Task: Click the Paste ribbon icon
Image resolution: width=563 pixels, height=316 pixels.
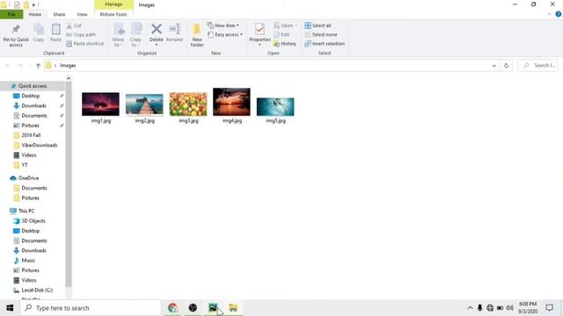Action: click(x=55, y=32)
